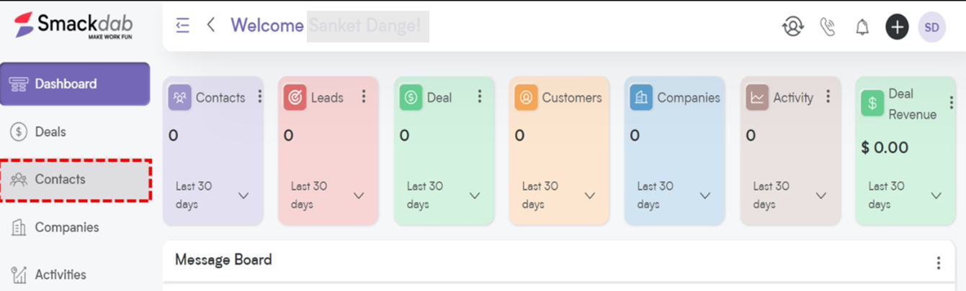Open Last 30 days dropdown on Activity card
This screenshot has width=966, height=291.
pos(821,195)
